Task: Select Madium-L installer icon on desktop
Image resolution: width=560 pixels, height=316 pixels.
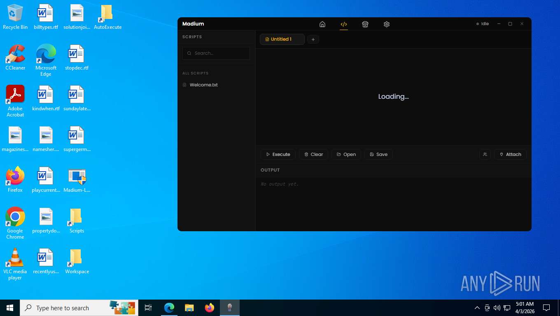Action: point(77,180)
